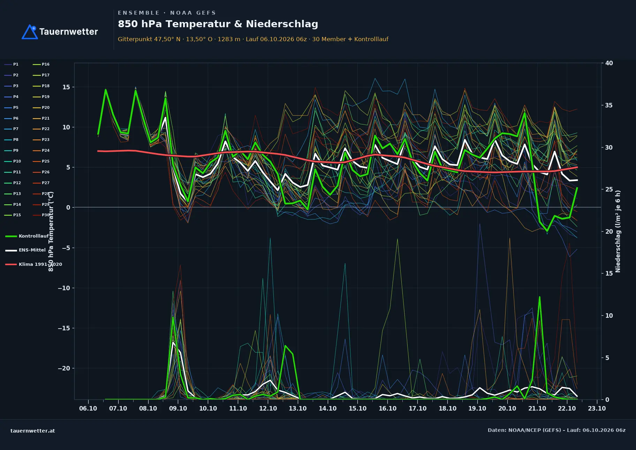The height and width of the screenshot is (450, 636).
Task: Click the red Klima 1991-2020 legend entry
Action: click(x=34, y=264)
